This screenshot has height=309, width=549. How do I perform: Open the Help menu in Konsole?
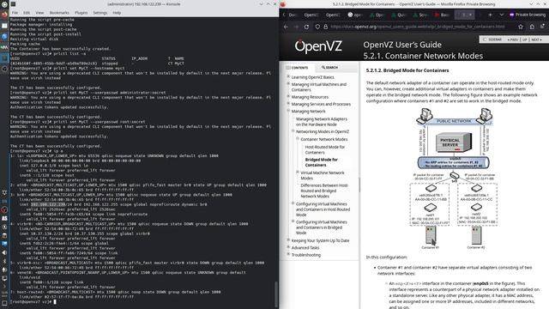tap(117, 13)
